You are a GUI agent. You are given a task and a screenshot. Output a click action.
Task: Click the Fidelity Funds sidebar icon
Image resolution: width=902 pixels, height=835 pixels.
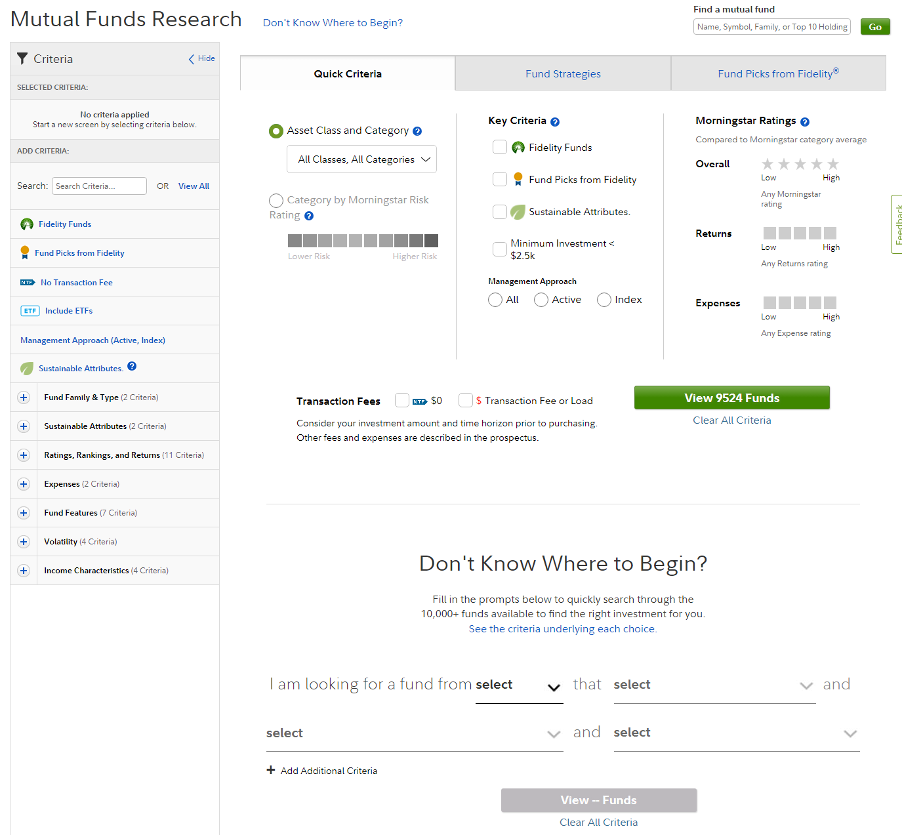pyautogui.click(x=26, y=224)
